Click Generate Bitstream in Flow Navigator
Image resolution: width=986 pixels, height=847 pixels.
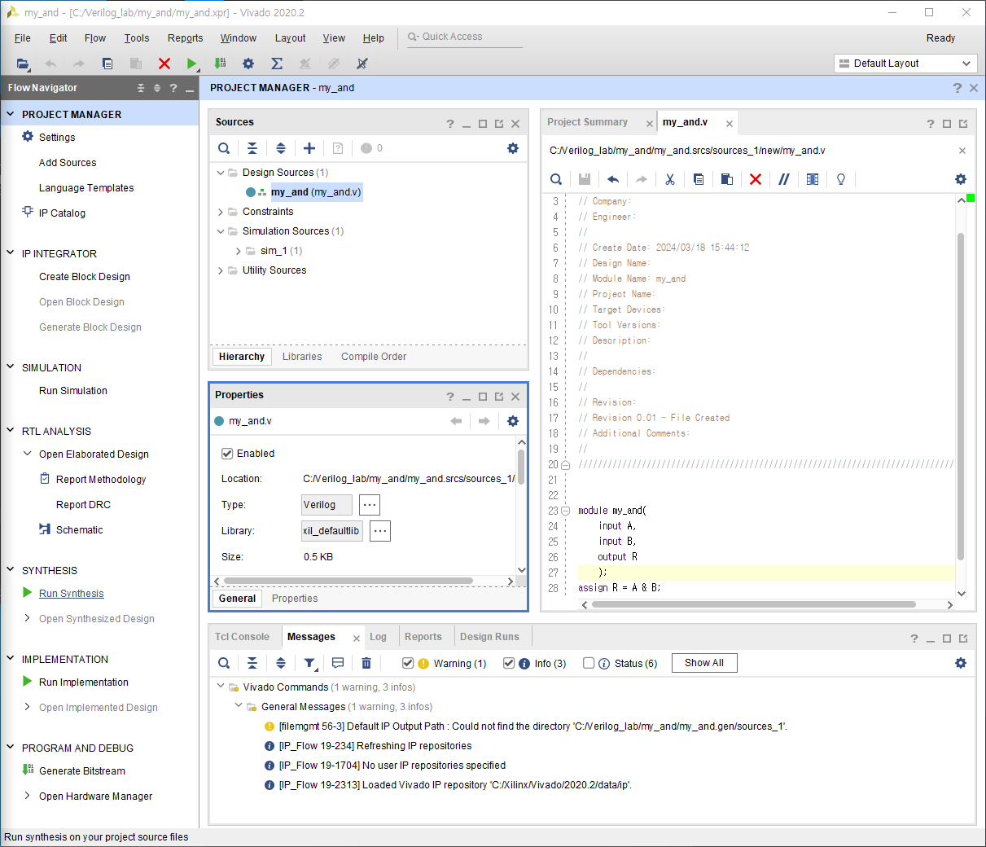pyautogui.click(x=82, y=771)
